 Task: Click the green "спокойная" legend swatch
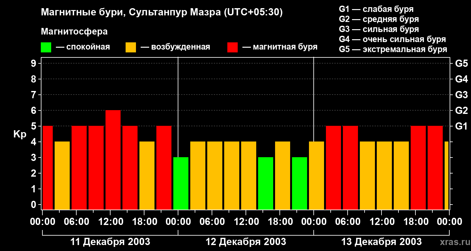(x=46, y=47)
